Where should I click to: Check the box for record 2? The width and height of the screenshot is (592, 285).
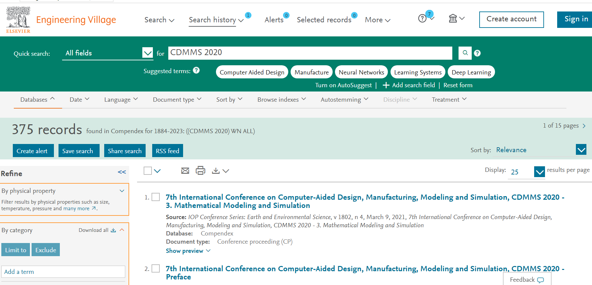click(156, 268)
